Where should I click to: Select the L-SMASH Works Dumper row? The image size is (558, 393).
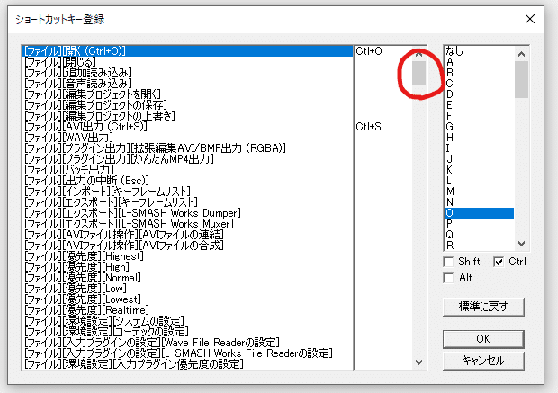pos(187,213)
